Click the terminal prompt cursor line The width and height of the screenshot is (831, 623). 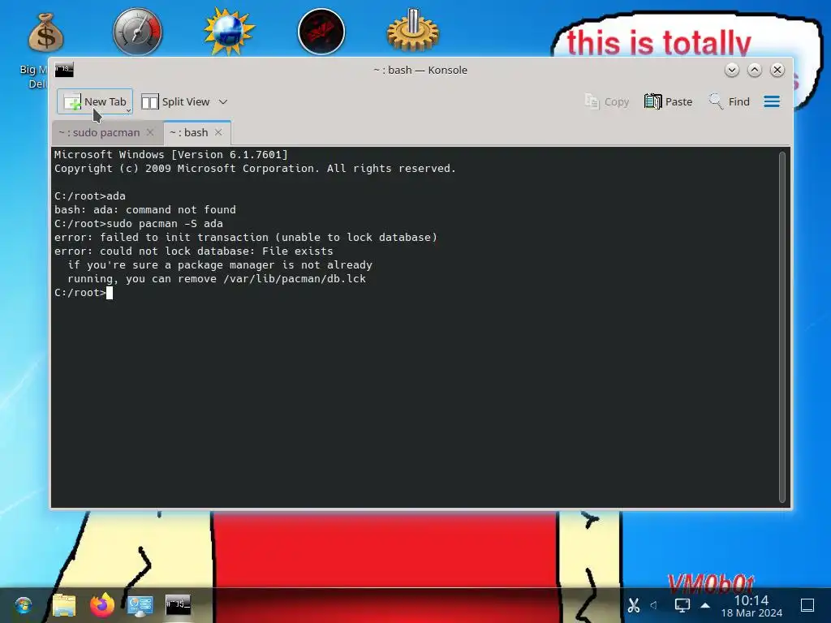pos(84,292)
